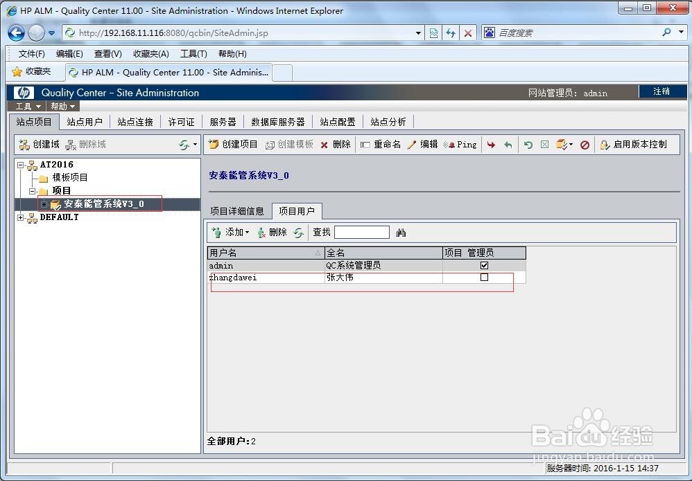Collapse the AT2016 domain node
The width and height of the screenshot is (692, 481).
pos(20,165)
